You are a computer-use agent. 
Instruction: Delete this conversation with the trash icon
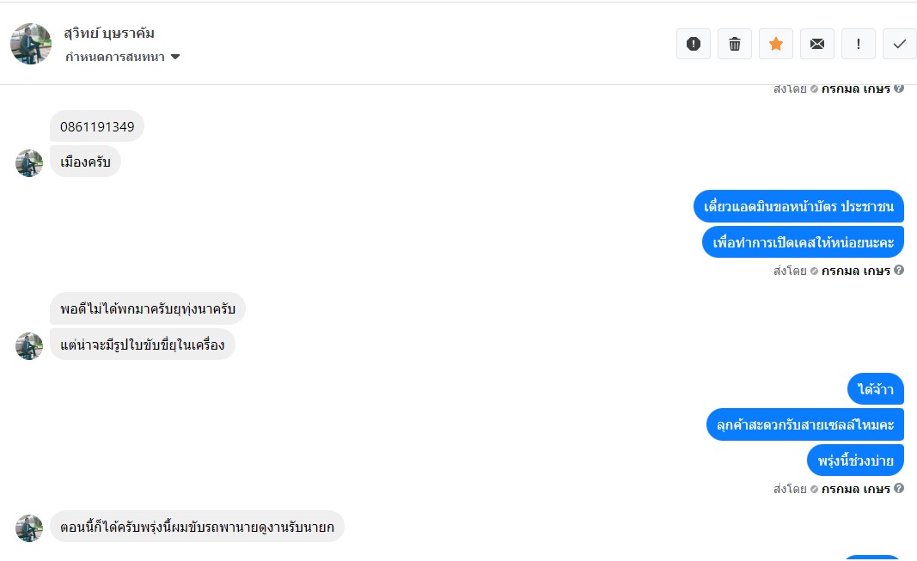coord(734,44)
